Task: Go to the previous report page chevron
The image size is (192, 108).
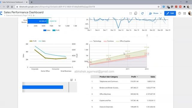Action: (x=5, y=15)
